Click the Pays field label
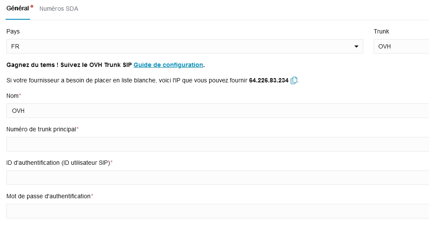The image size is (429, 230). click(13, 31)
